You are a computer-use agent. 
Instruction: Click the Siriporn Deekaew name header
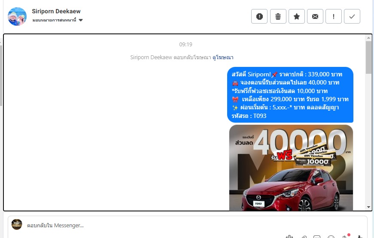pyautogui.click(x=56, y=11)
